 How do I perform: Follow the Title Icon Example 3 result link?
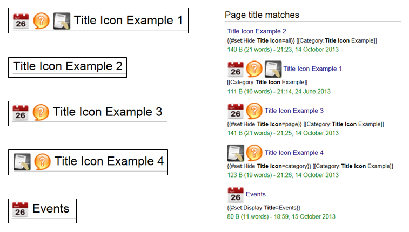[x=294, y=111]
